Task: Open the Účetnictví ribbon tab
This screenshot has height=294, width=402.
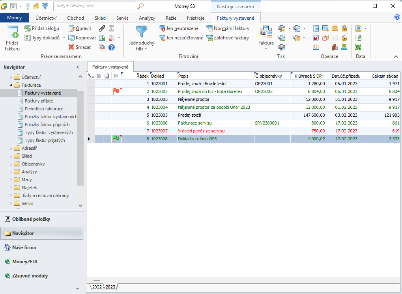Action: tap(46, 18)
